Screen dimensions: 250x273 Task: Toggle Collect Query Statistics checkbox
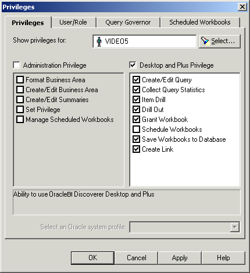136,90
